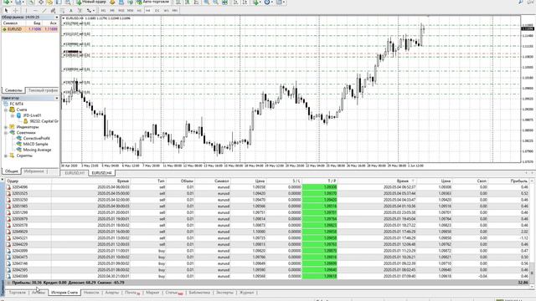Open the periods clock icon dropdown
Viewport: 536px width, 301px height.
tap(268, 2)
